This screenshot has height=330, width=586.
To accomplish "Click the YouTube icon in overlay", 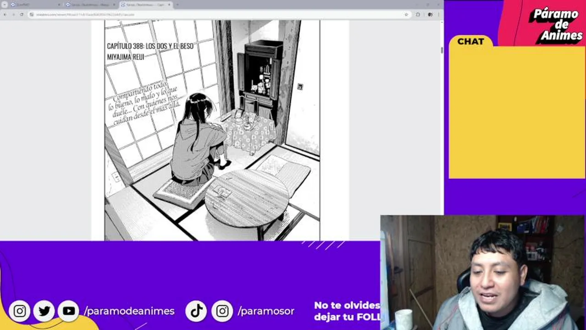I will point(68,311).
